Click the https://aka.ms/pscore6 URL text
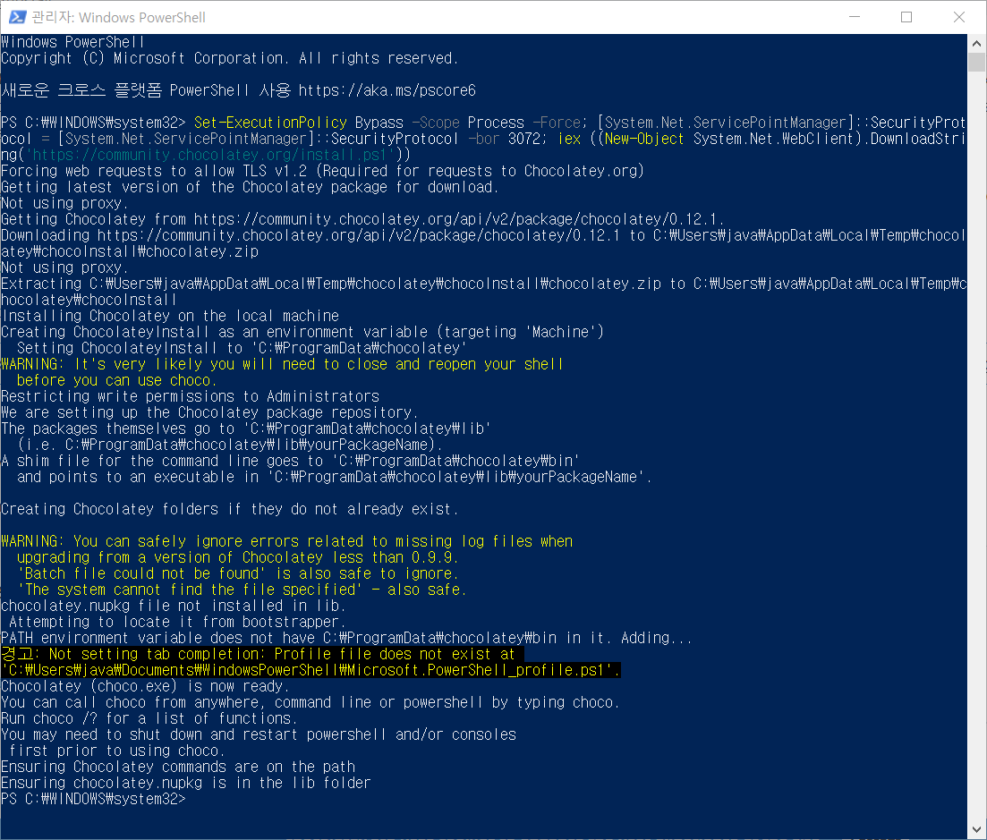Image resolution: width=987 pixels, height=840 pixels. click(x=387, y=90)
